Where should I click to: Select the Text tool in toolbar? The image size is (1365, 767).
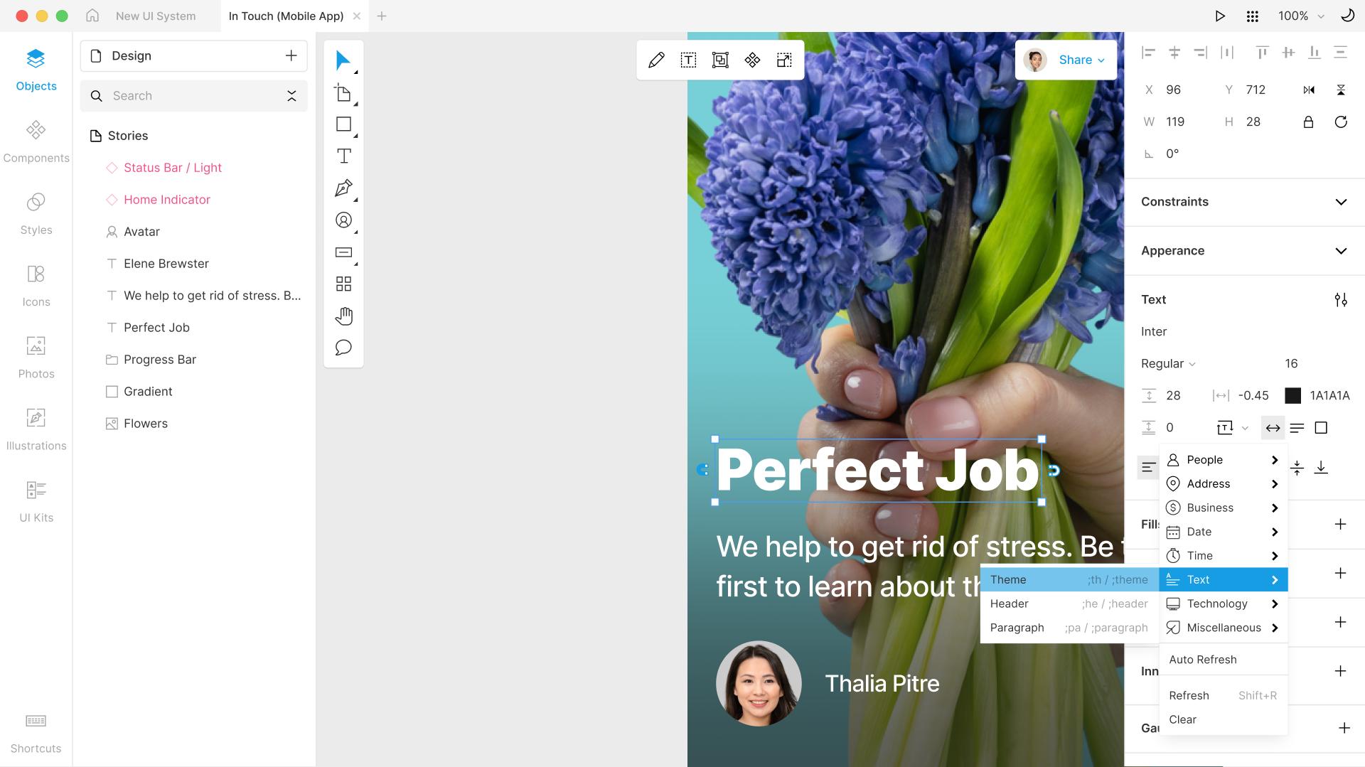coord(343,156)
